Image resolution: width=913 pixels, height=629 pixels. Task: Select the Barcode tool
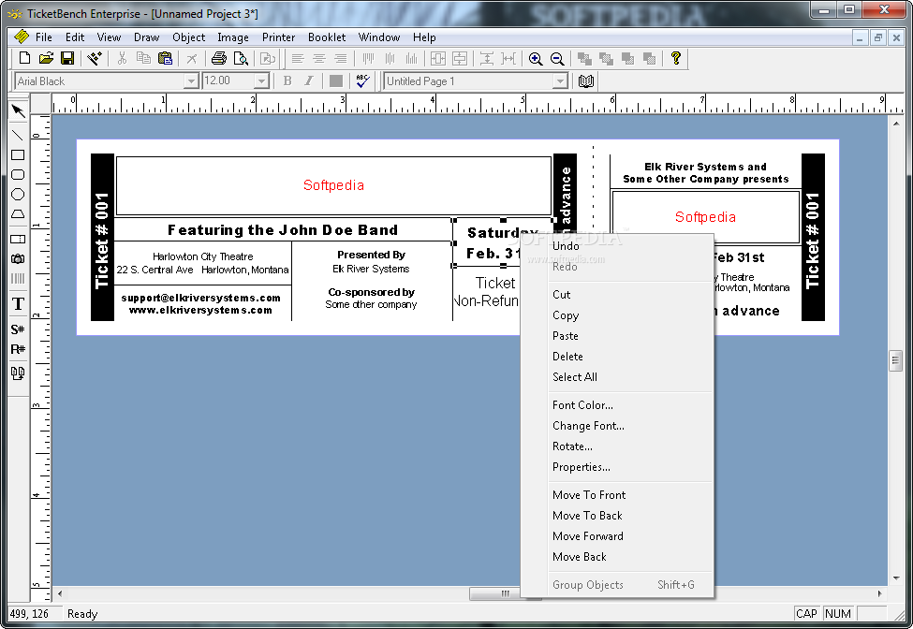[x=18, y=279]
